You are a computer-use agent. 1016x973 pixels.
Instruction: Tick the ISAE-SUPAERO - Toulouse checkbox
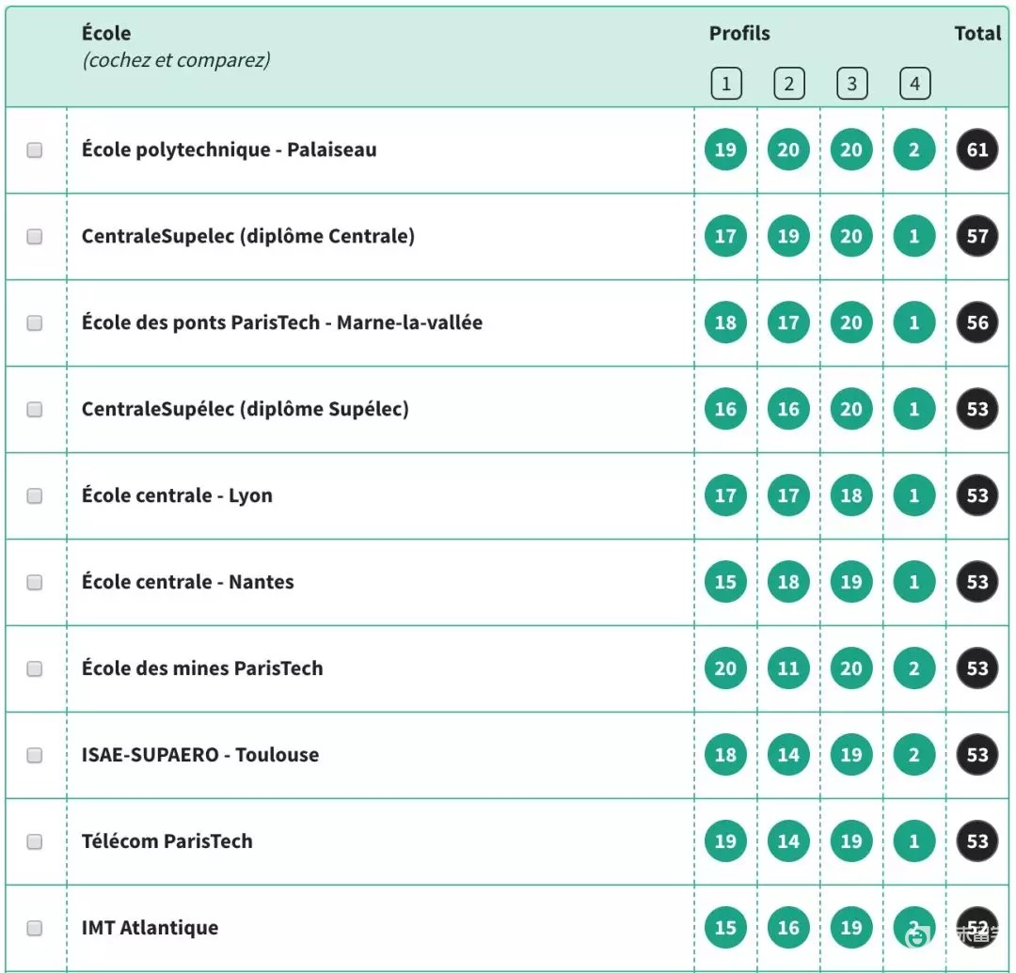35,755
